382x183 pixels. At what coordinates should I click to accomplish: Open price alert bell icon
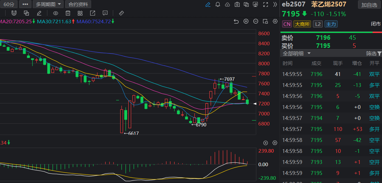(x=218, y=5)
